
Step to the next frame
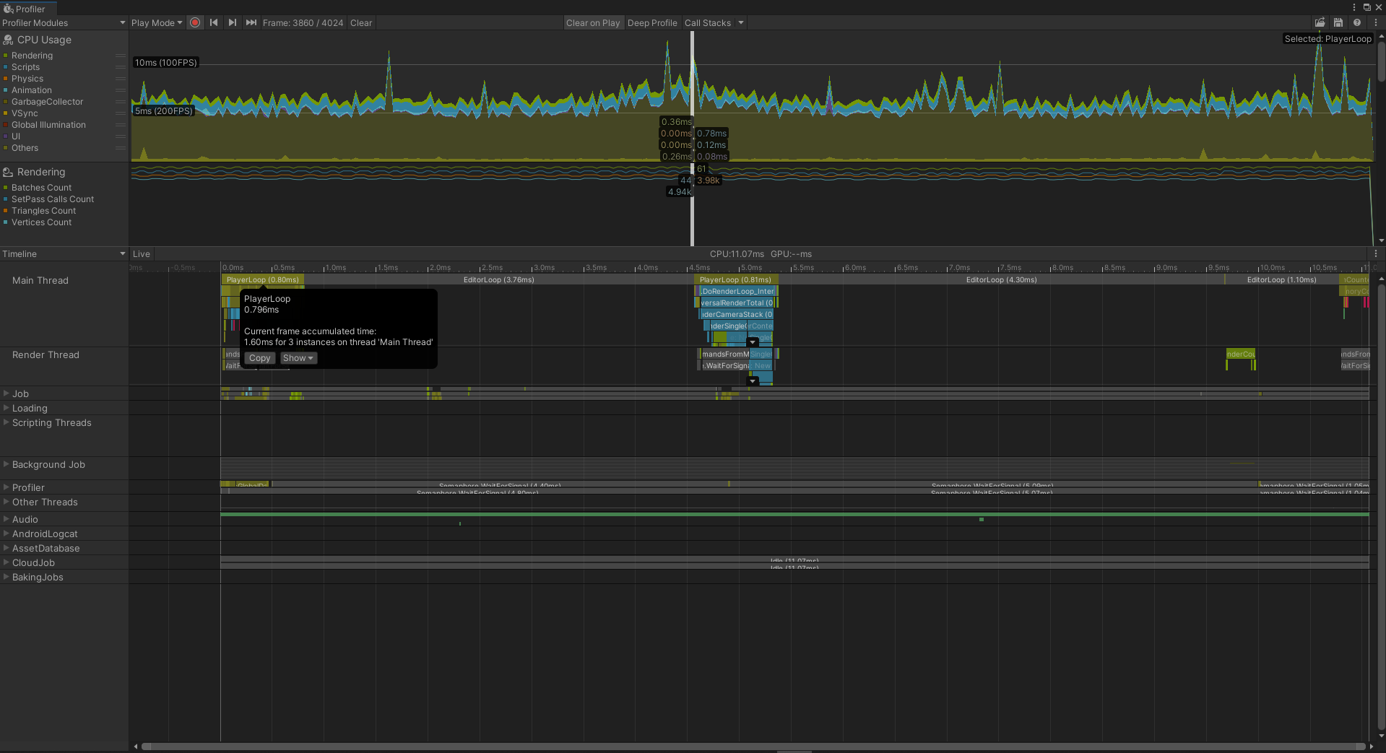[x=232, y=22]
